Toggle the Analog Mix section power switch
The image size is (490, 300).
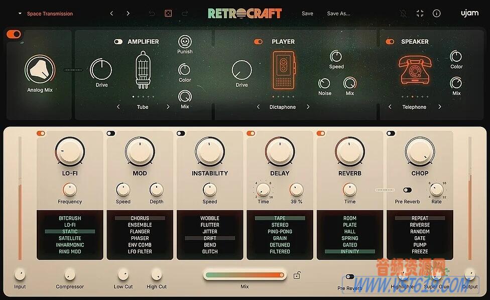[x=14, y=34]
